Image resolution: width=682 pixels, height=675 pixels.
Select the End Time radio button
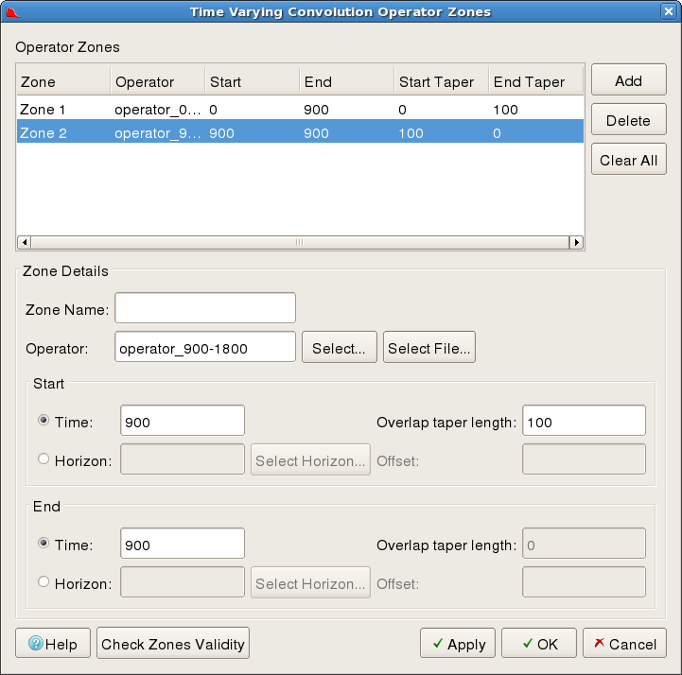click(44, 544)
